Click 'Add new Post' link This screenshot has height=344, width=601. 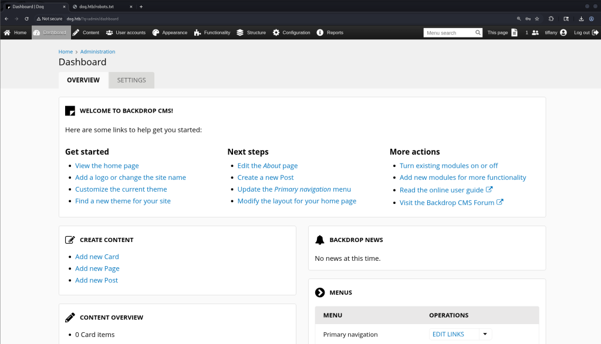click(x=96, y=281)
